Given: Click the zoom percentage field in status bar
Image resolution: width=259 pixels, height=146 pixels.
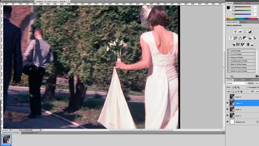Looking at the screenshot, I should pyautogui.click(x=5, y=130).
